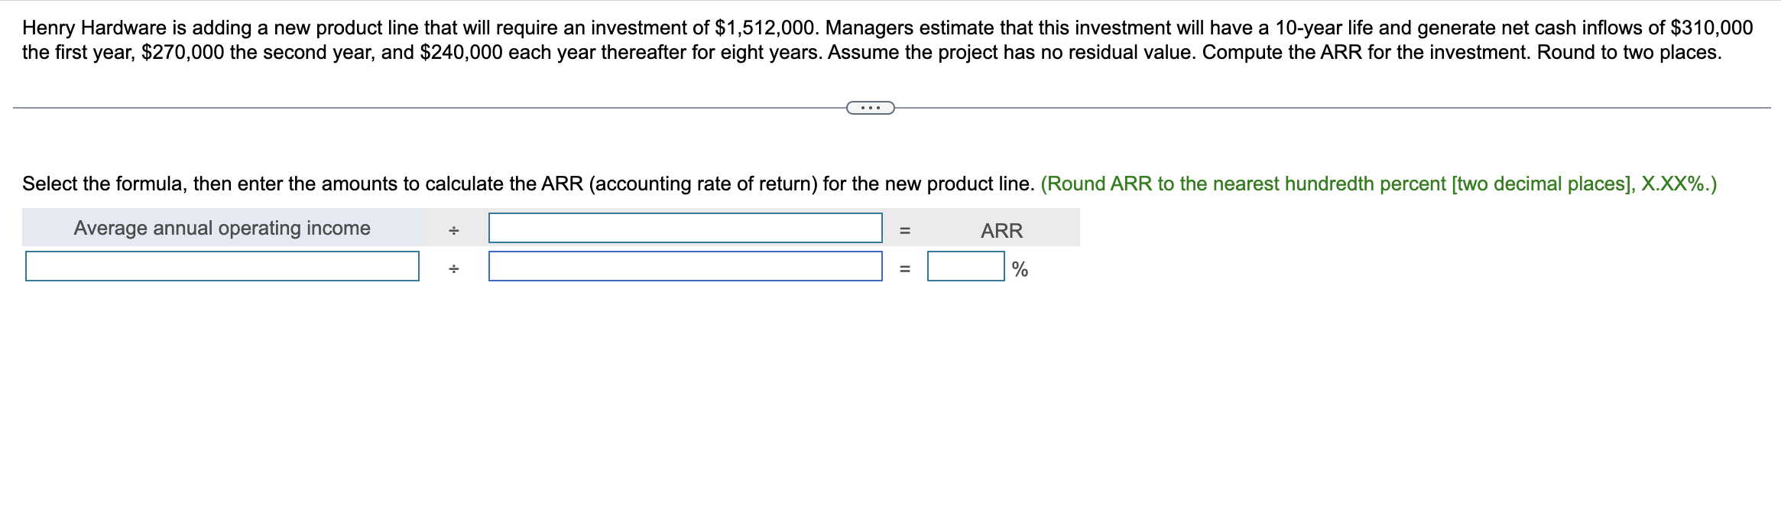Open the formula denominator dropdown box
The height and width of the screenshot is (510, 1781).
(x=685, y=228)
